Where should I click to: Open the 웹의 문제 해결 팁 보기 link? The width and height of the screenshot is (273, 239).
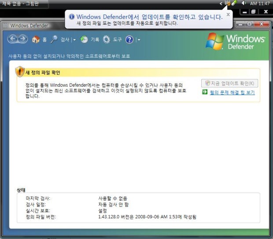pos(232,92)
